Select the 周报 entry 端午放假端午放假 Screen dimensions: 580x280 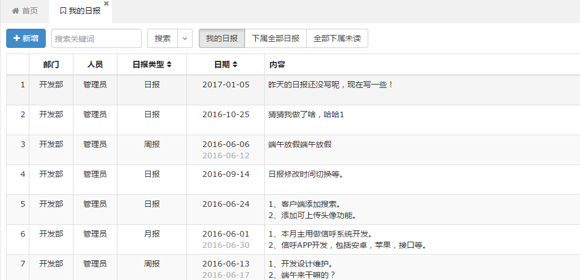point(300,144)
